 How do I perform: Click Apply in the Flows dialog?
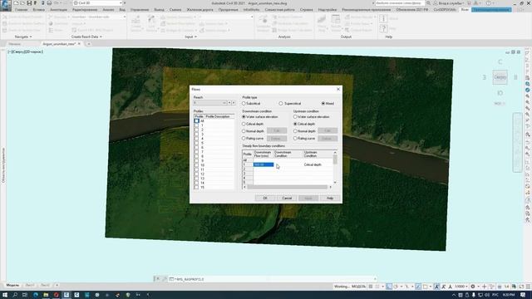(x=308, y=198)
